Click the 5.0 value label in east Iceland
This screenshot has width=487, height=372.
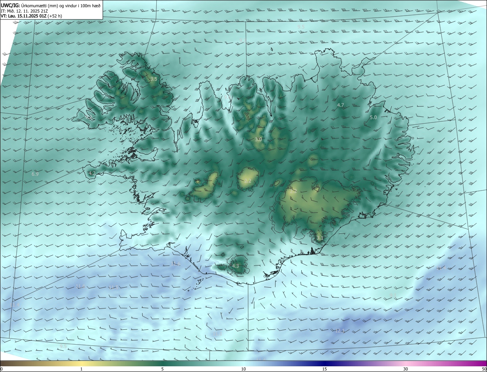tap(373, 118)
